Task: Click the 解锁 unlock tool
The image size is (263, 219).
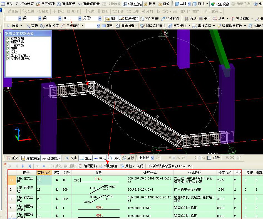Action: point(164,4)
